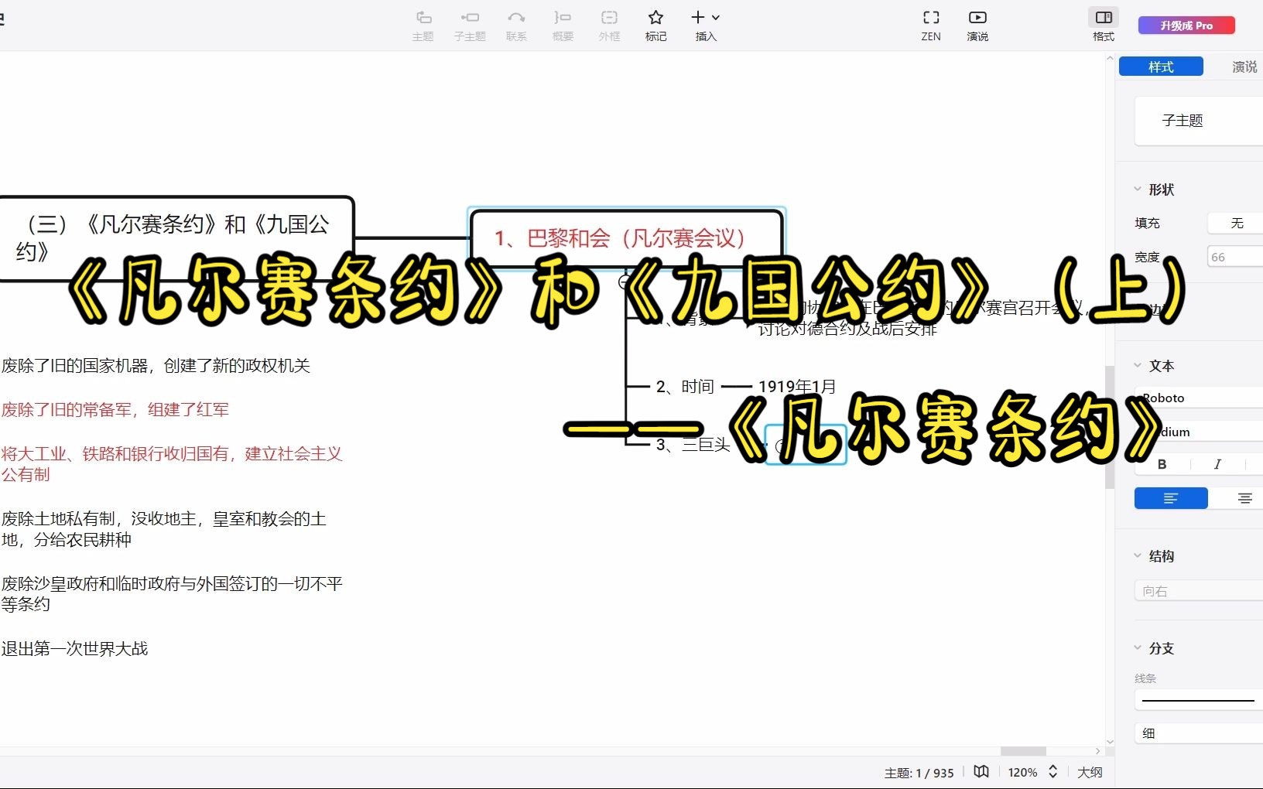1263x789 pixels.
Task: Click the map overview book icon
Action: 981,772
